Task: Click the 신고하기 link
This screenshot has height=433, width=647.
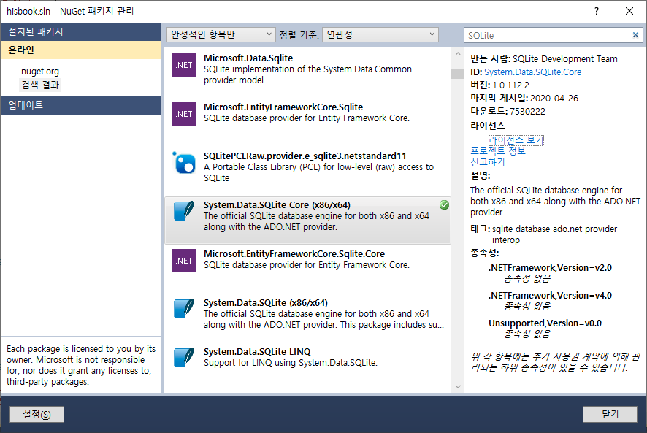Action: [488, 162]
